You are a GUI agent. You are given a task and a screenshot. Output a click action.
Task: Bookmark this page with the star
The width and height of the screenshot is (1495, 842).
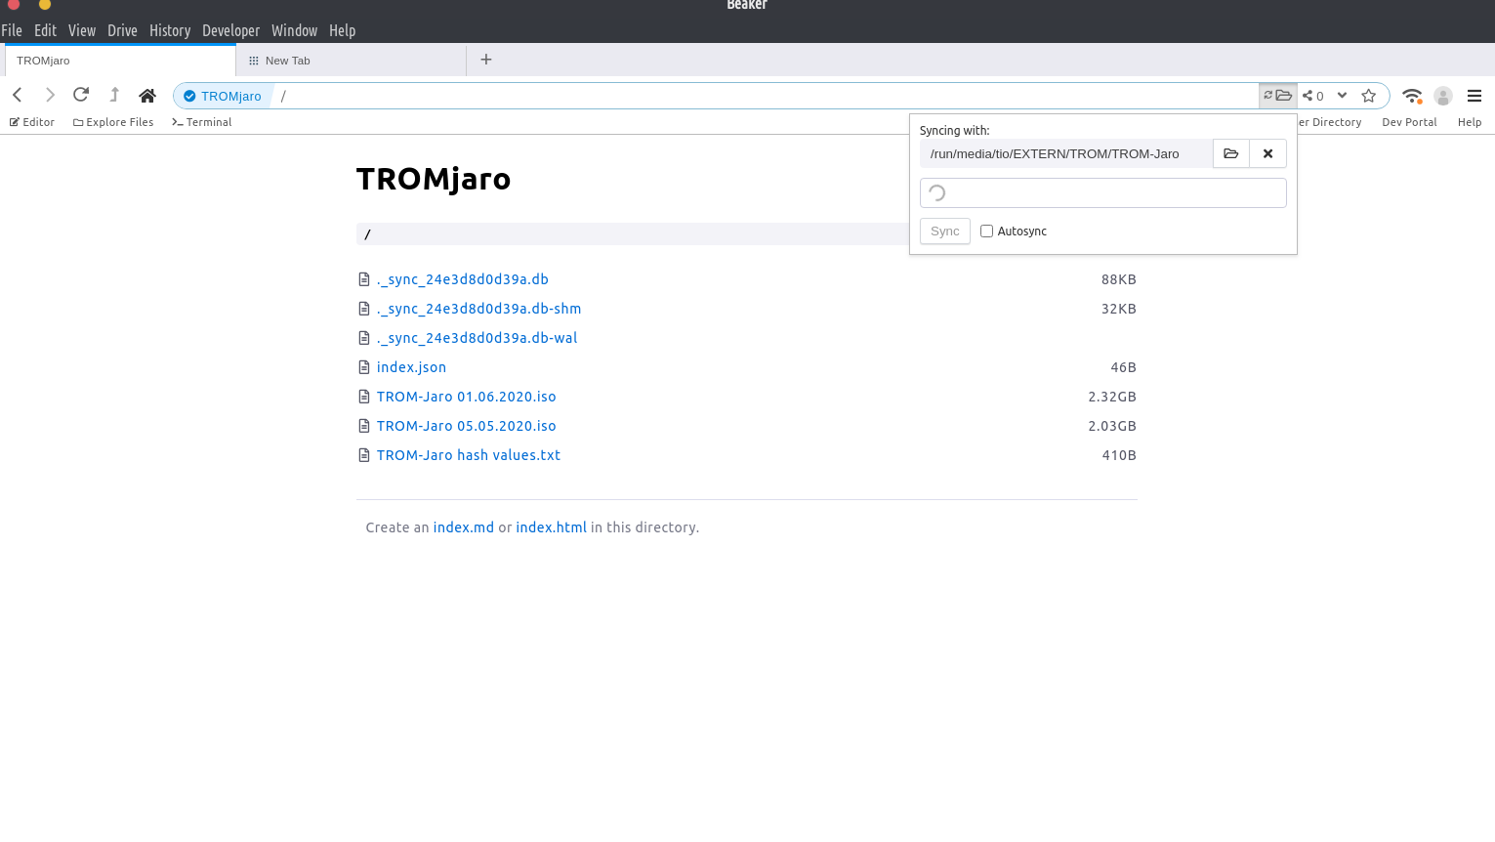click(1369, 96)
